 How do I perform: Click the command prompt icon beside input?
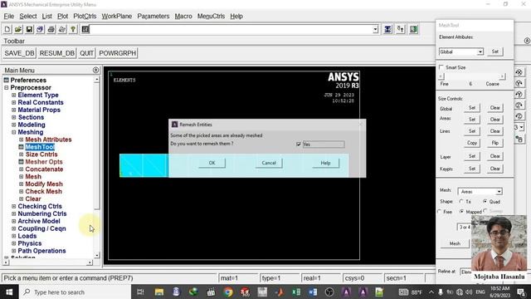(85, 30)
